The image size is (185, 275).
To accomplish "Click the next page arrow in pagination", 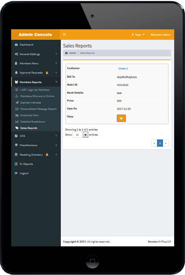I will click(166, 143).
